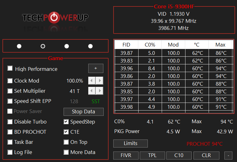
Task: Click the plus button beside High Performance
Action: click(96, 68)
